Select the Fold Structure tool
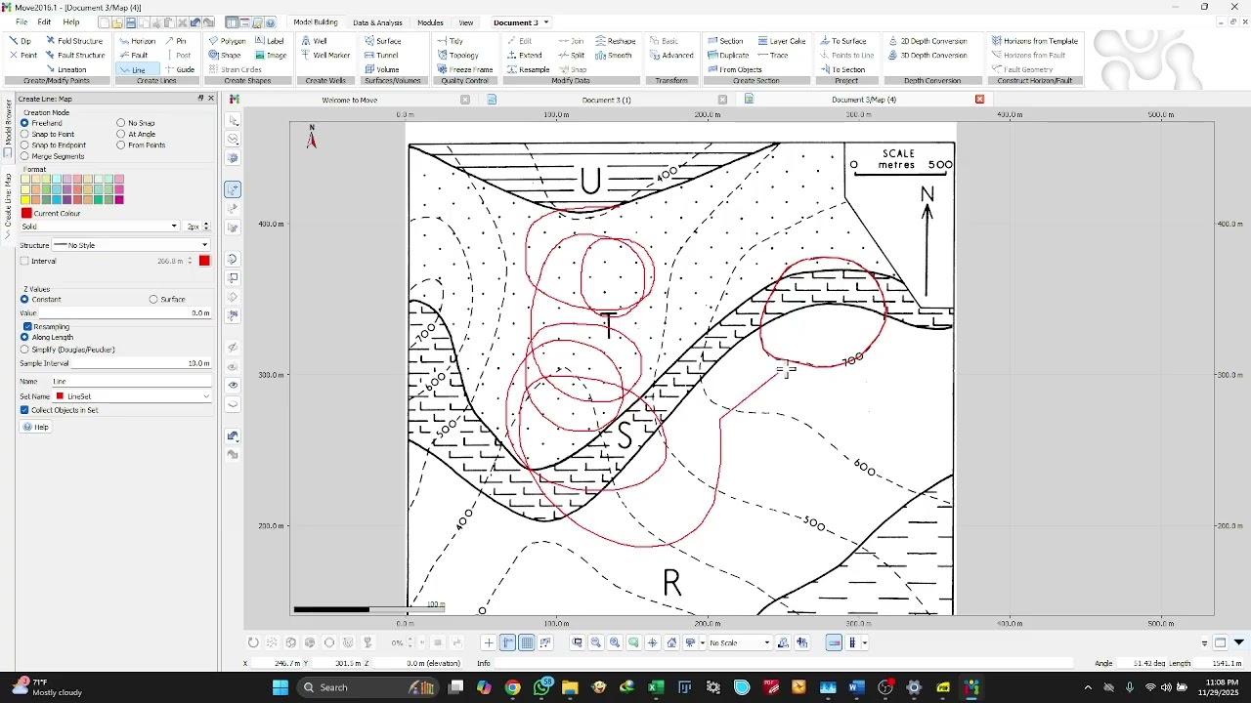 coord(74,41)
